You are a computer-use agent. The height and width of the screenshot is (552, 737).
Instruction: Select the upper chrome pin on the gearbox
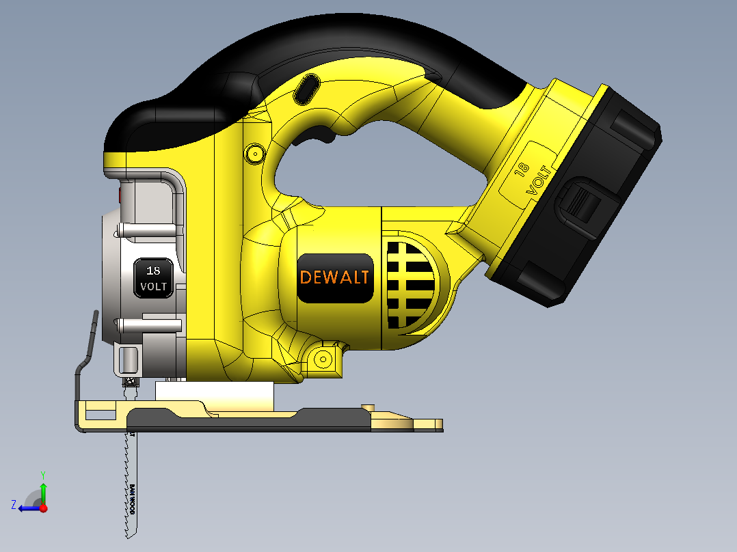(x=146, y=230)
